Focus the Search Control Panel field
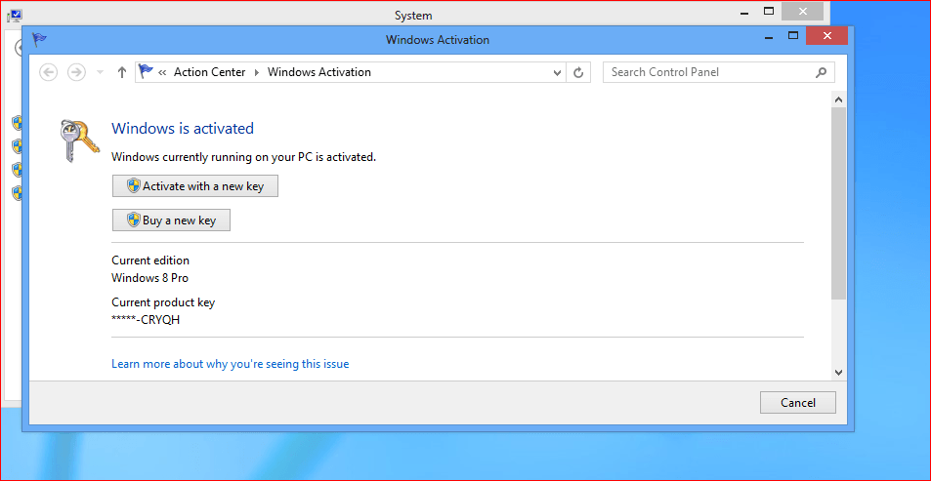 (718, 72)
